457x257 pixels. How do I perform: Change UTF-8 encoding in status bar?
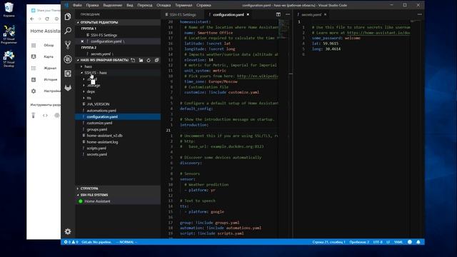(378, 242)
